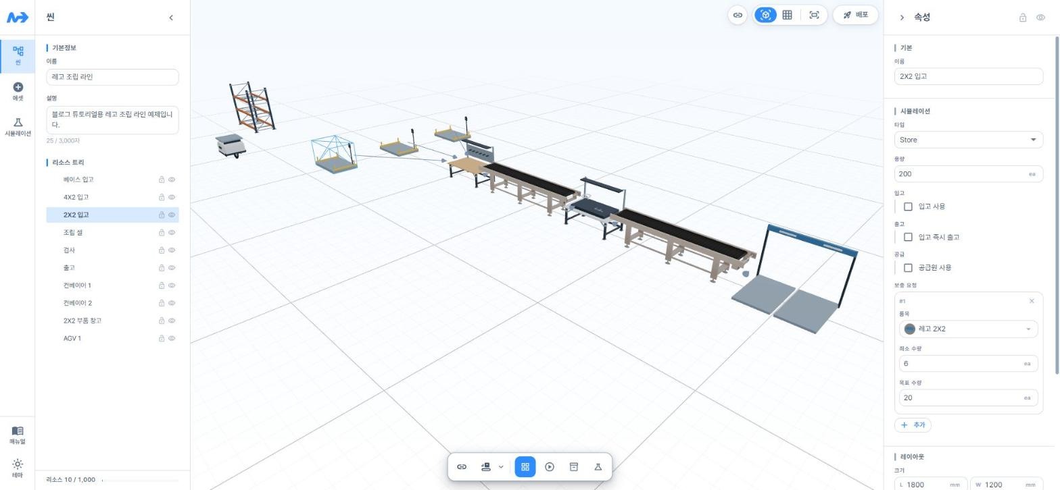Viewport: 1060px width, 490px height.
Task: Enable the 공급원 사용 checkbox
Action: (x=908, y=268)
